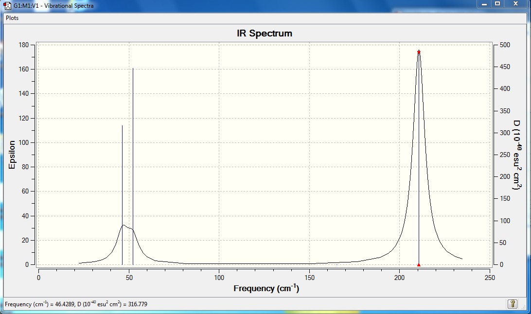Click the status bar frequency readout text
Image resolution: width=531 pixels, height=314 pixels.
76,304
